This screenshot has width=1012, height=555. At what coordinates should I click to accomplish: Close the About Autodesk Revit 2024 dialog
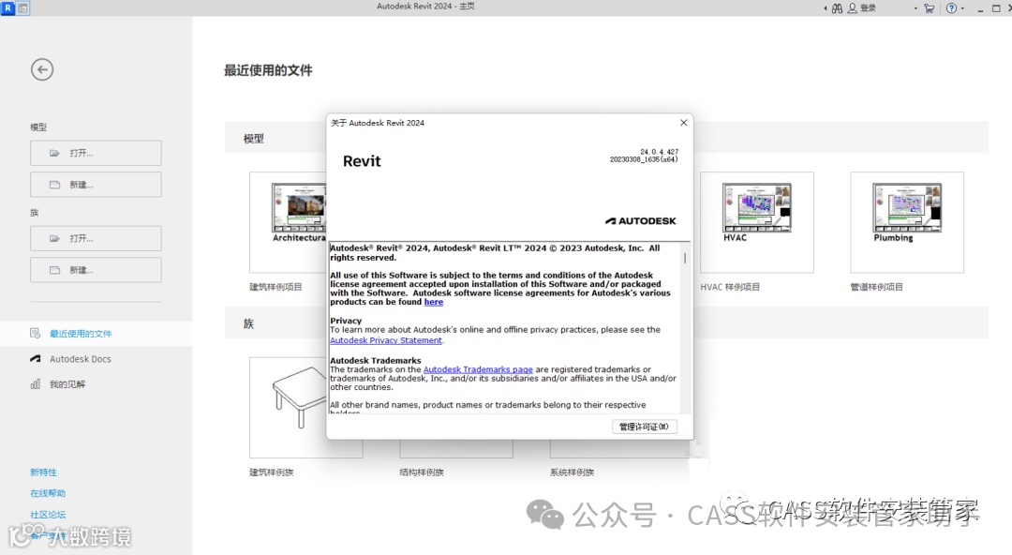pyautogui.click(x=683, y=123)
